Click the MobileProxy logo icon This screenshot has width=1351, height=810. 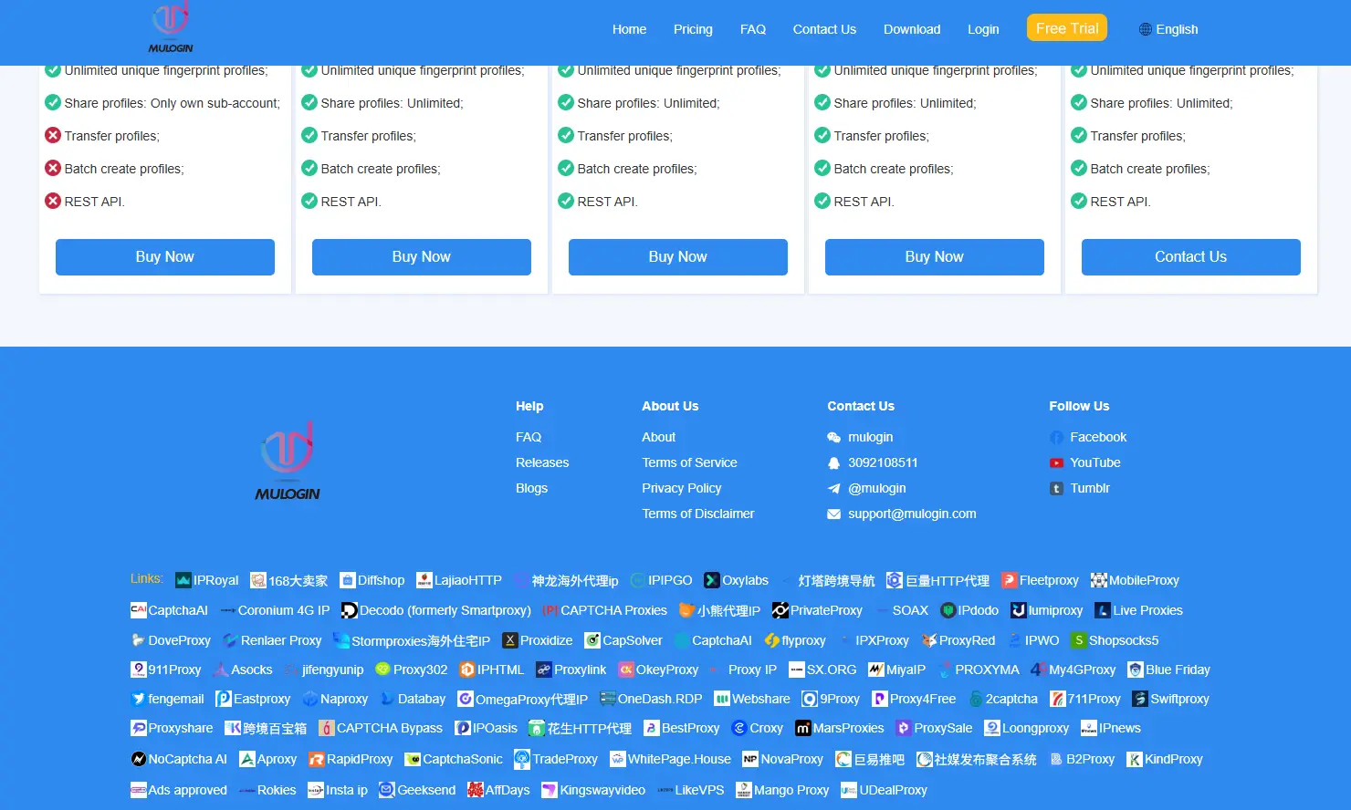tap(1098, 580)
